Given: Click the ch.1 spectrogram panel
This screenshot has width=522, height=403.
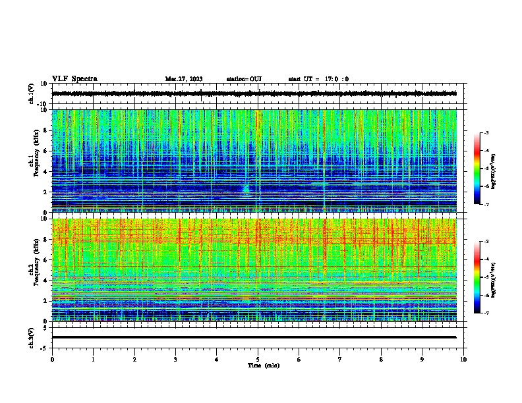Looking at the screenshot, I should pyautogui.click(x=254, y=161).
